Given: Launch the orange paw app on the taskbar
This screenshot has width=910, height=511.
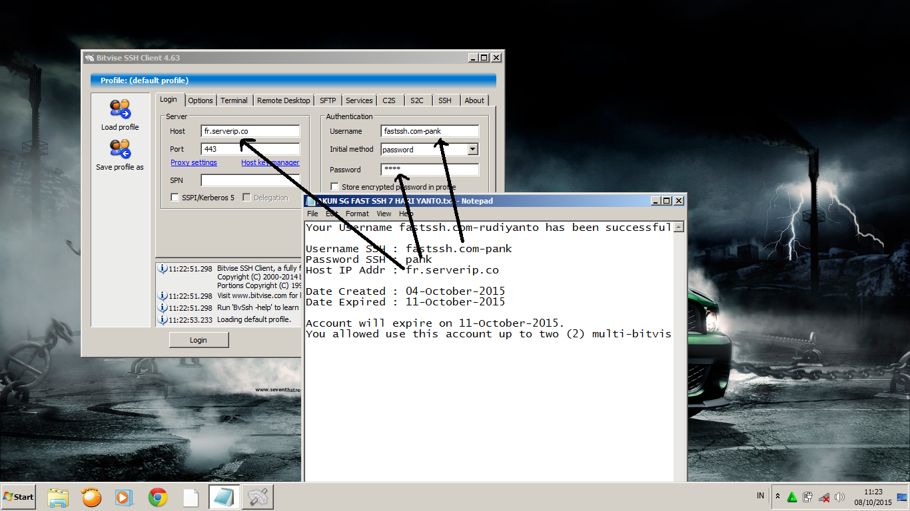Looking at the screenshot, I should pos(91,497).
